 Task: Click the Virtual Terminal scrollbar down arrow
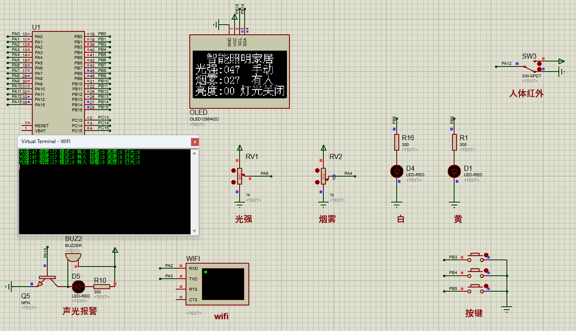194,230
